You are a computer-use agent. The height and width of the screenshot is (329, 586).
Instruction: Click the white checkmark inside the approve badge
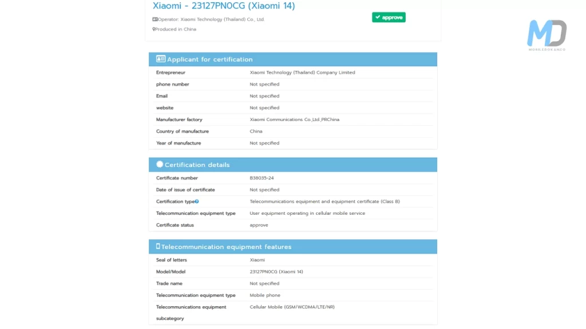(x=378, y=17)
